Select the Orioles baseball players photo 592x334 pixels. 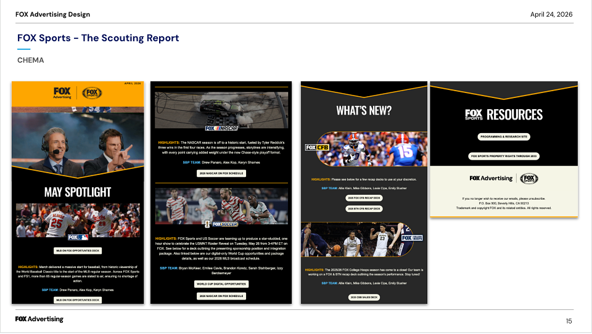[x=78, y=221]
